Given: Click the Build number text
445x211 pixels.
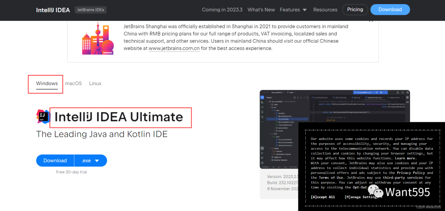Looking at the screenshot, I should click(282, 182).
